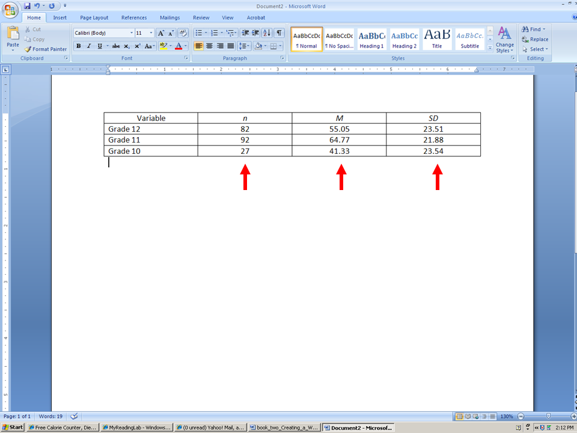This screenshot has width=577, height=433.
Task: Open the Show/Hide paragraph marks icon
Action: coord(278,33)
